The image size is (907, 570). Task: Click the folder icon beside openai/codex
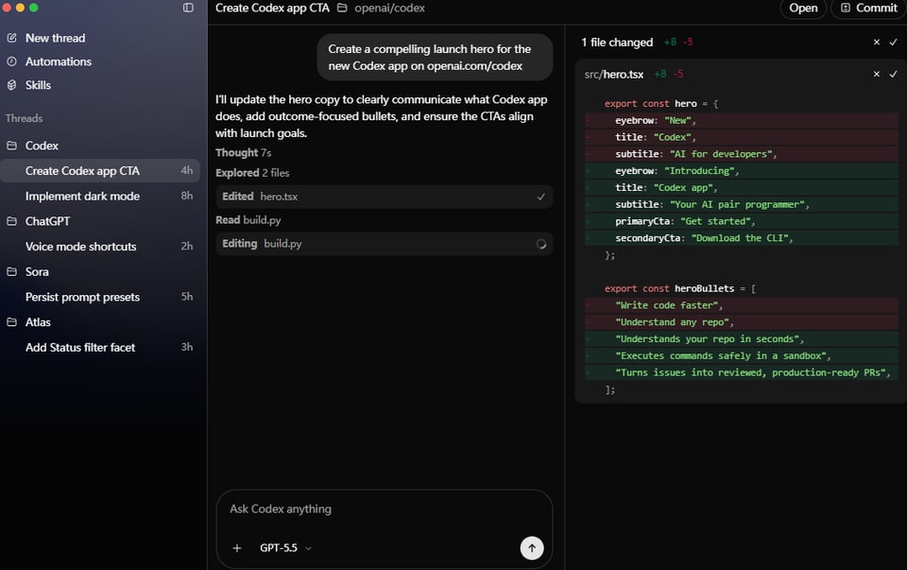click(342, 9)
